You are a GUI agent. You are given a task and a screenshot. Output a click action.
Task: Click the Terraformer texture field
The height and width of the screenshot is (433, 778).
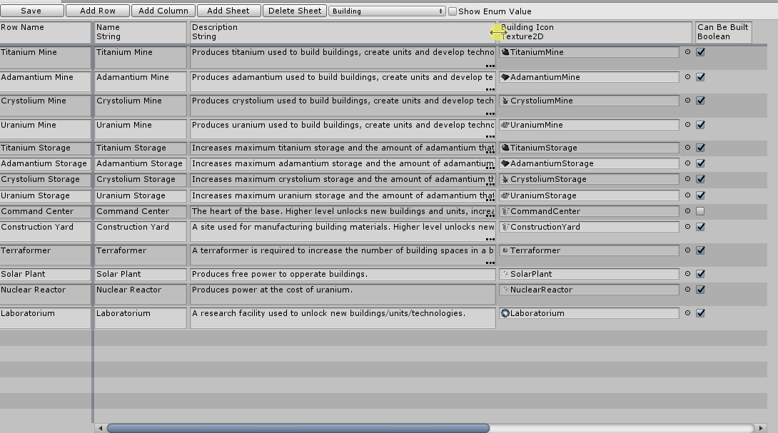(589, 250)
